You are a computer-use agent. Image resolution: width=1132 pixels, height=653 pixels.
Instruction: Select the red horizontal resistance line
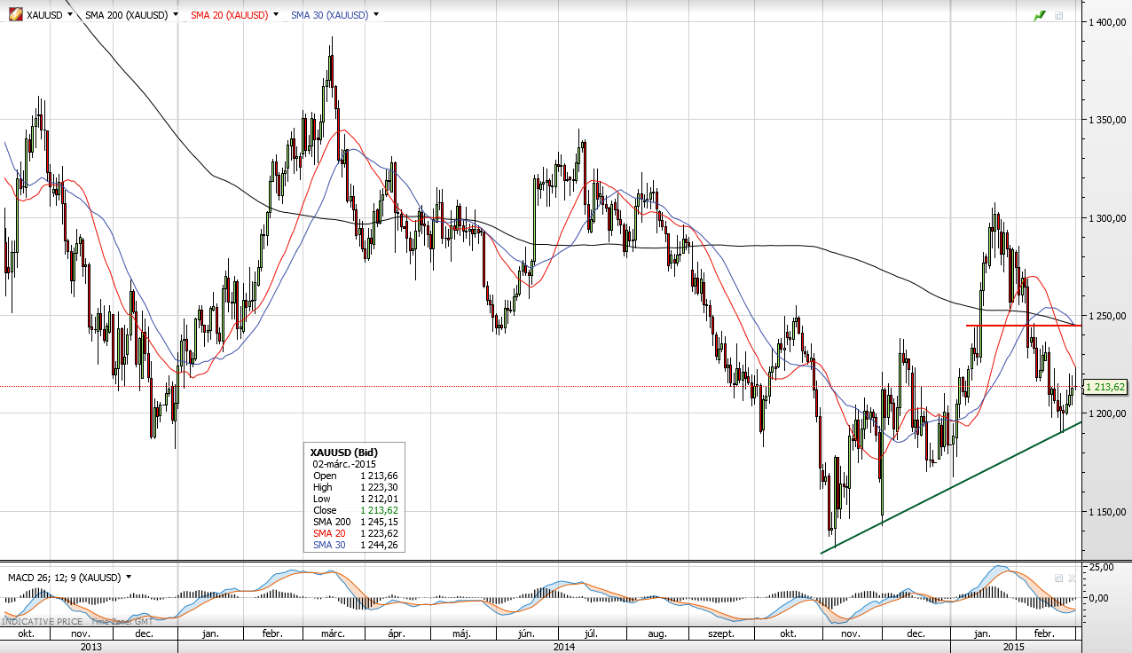[x=1023, y=326]
